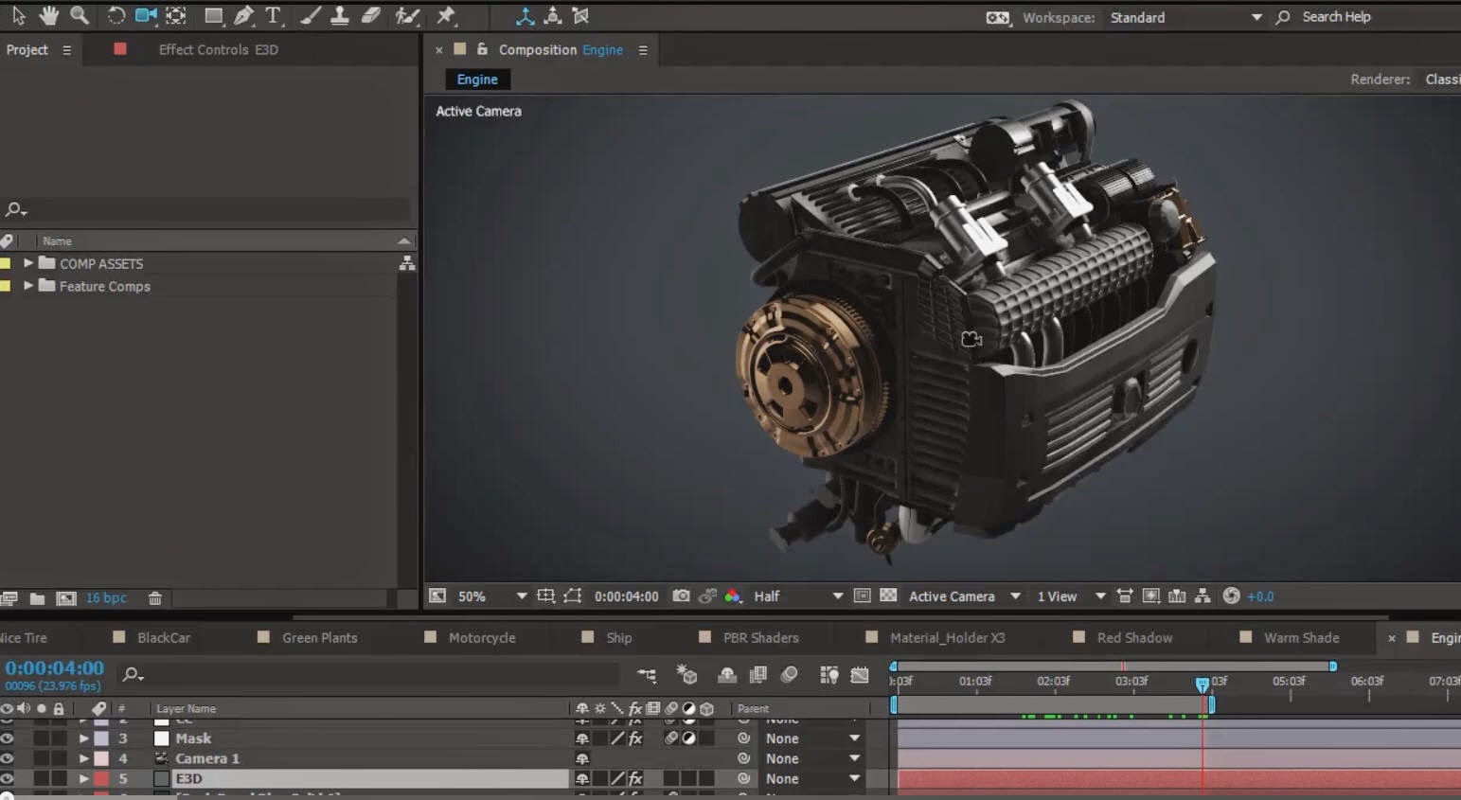Switch to the Motorcycle timeline tab

coord(482,637)
